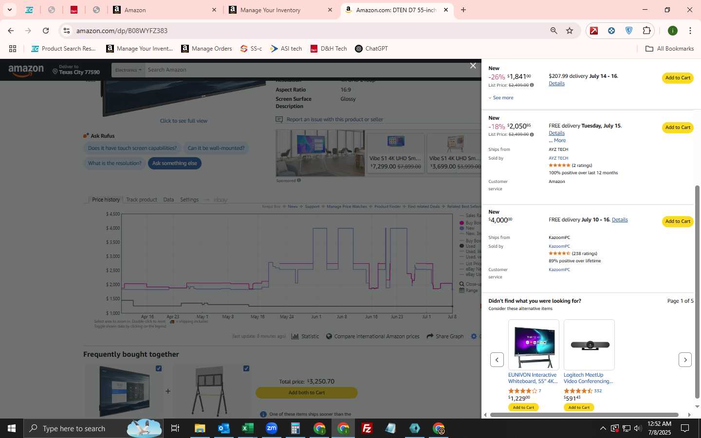Add EUNIVON whiteboard $1,229 to cart
The width and height of the screenshot is (701, 438).
click(523, 407)
